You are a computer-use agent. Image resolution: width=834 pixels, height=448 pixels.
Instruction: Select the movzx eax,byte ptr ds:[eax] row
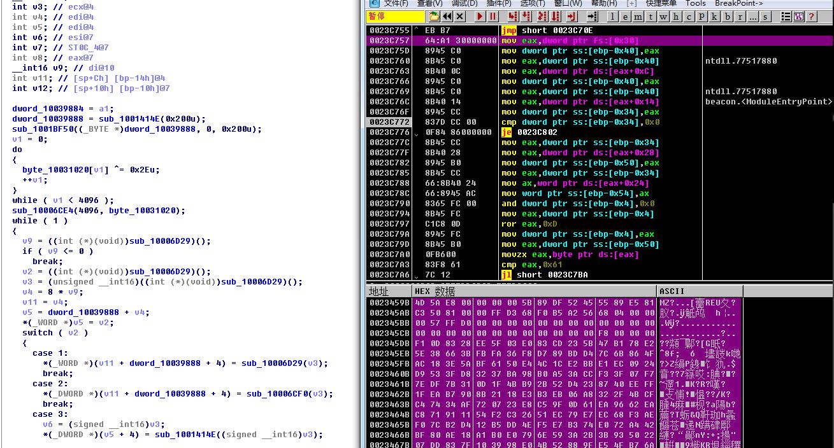click(x=599, y=255)
